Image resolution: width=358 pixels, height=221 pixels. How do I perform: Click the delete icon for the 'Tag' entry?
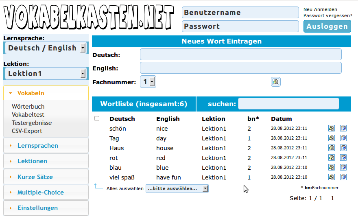(343, 138)
